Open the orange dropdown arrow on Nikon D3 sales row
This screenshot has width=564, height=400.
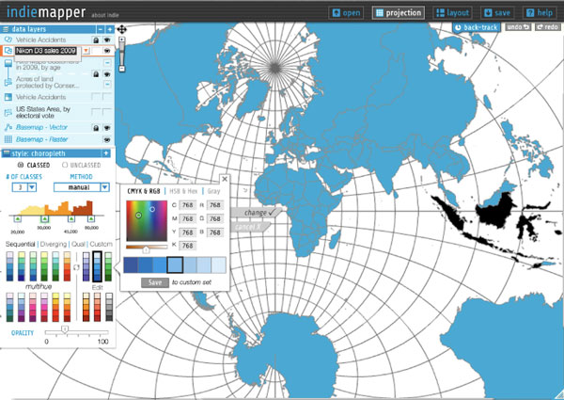click(86, 51)
